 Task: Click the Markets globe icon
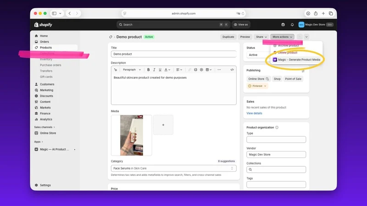coord(36,108)
